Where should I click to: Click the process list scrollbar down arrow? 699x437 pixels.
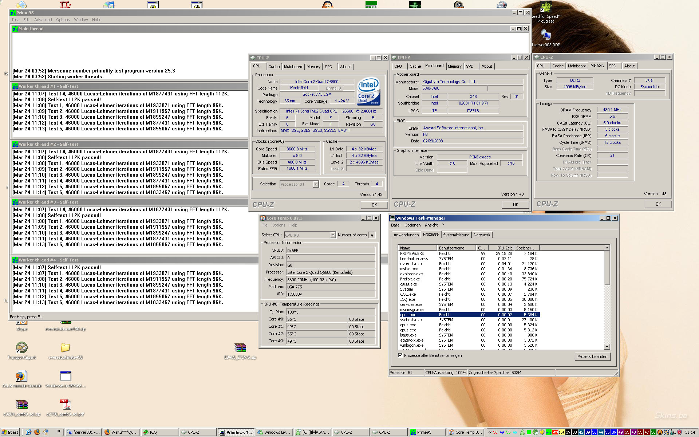pos(607,347)
